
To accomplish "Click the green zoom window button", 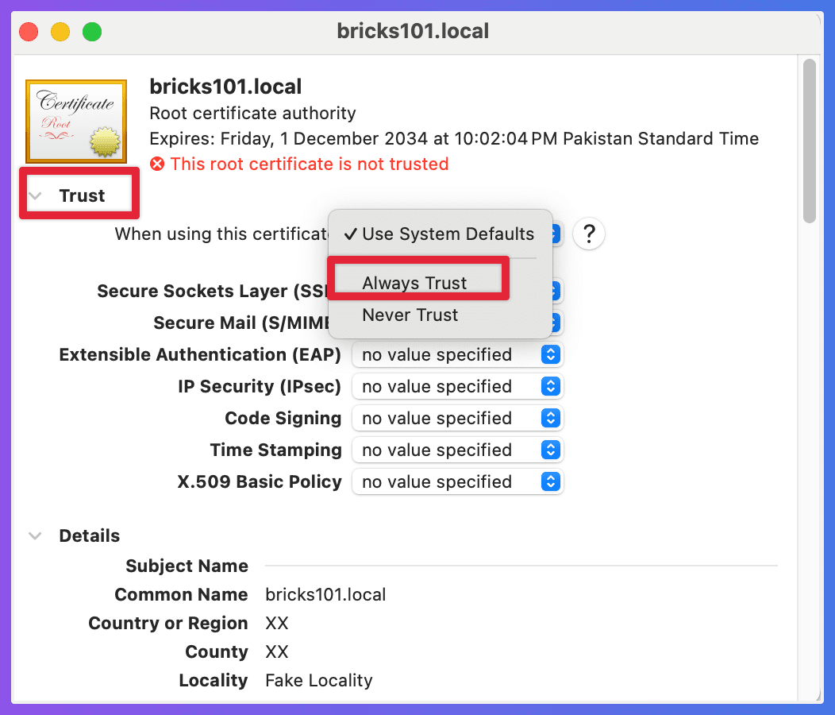I will pos(92,32).
